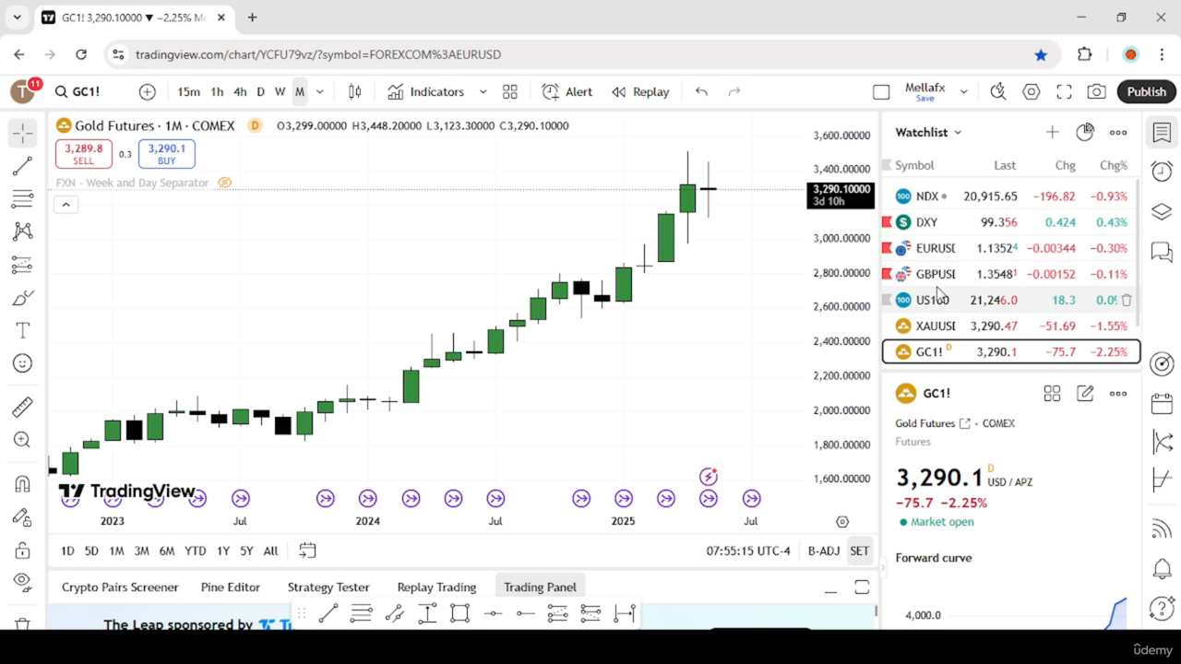Take a chart snapshot with camera icon

[x=1096, y=91]
